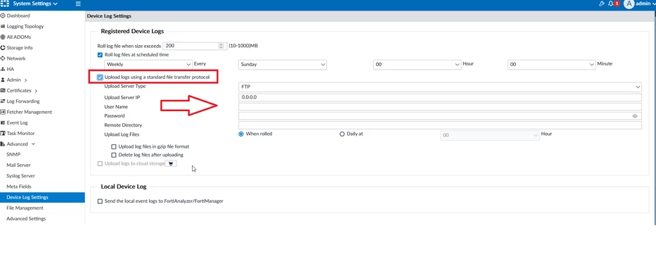Click the Remote Directory input field
Screen dimensions: 656x278
(439, 125)
